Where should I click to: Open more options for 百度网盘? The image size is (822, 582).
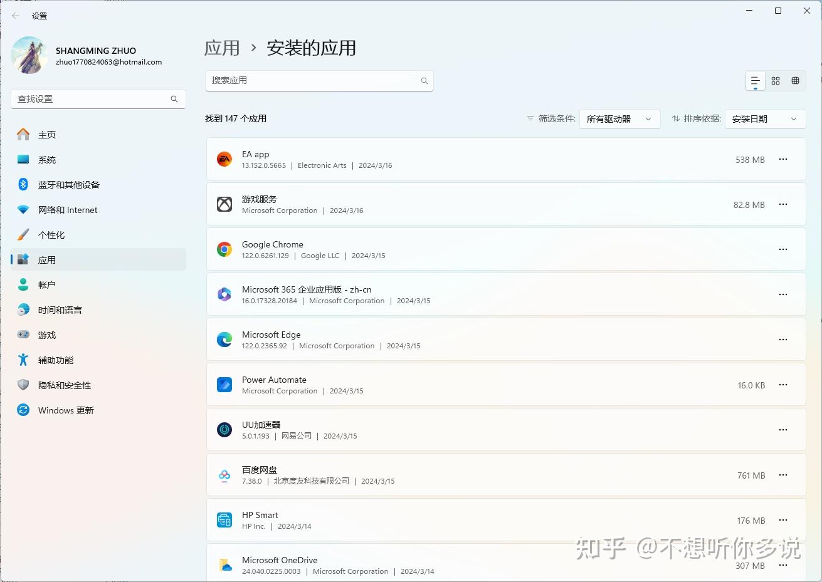pos(783,475)
